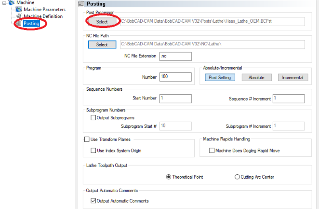
Task: Click the Machine Rapids Handling label
Action: point(226,139)
